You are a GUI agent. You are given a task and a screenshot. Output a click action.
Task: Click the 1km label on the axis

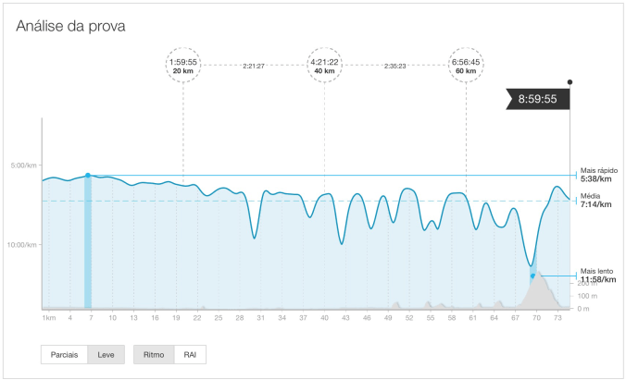point(49,317)
